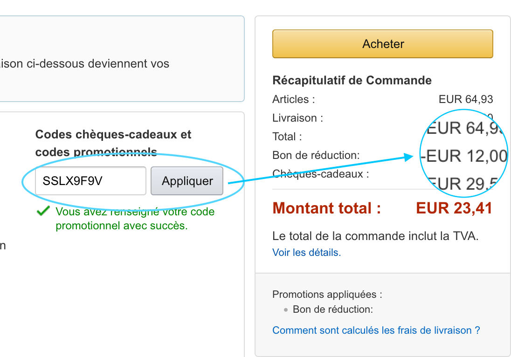The width and height of the screenshot is (511, 357).
Task: Click the 'Montant total' amount EUR 23,41
Action: pyautogui.click(x=454, y=208)
